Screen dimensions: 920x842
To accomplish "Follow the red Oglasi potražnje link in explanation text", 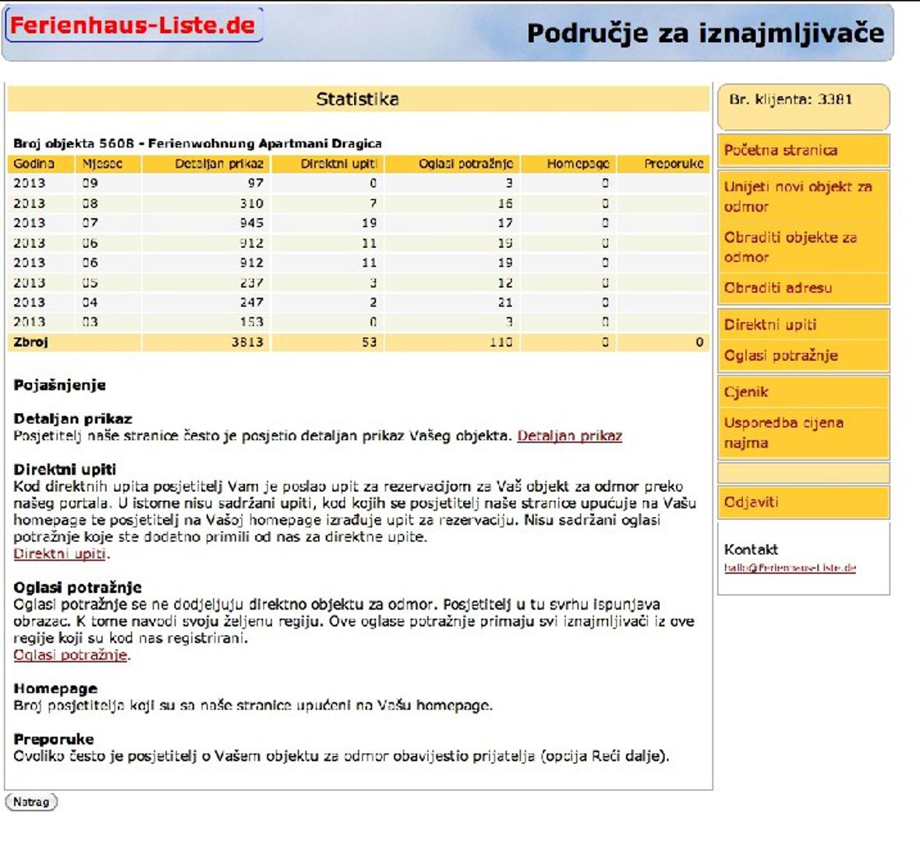I will [x=70, y=655].
